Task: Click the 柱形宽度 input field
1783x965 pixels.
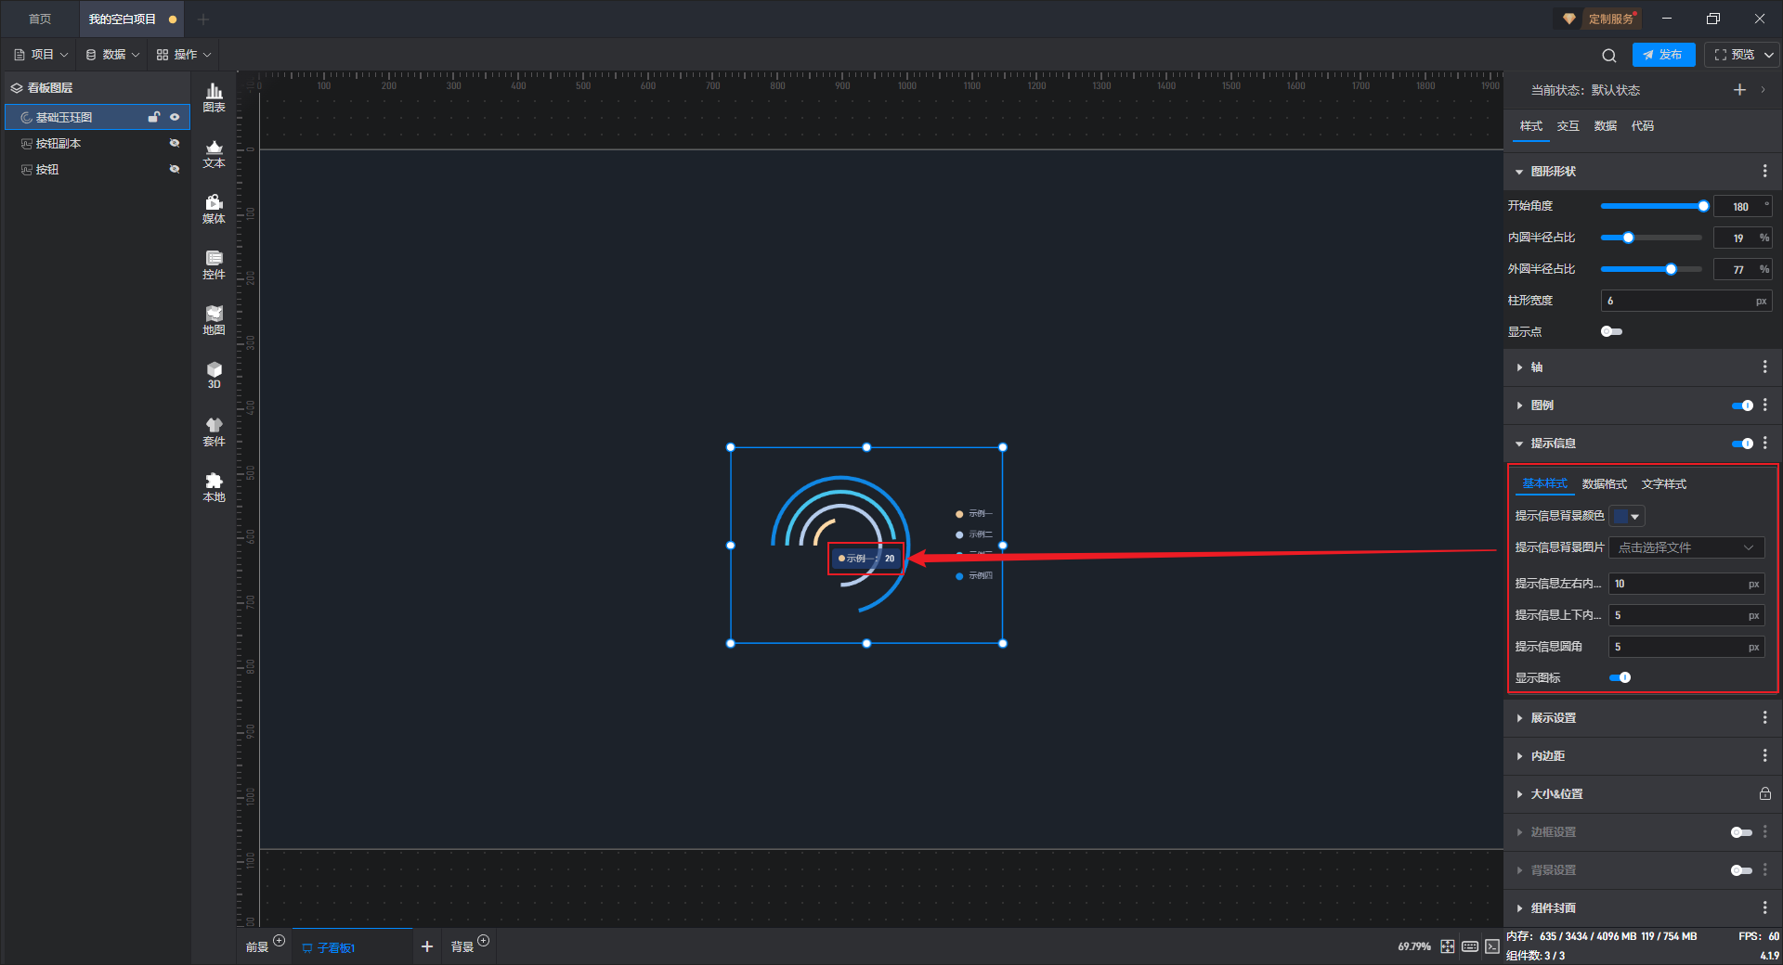Action: pyautogui.click(x=1686, y=301)
